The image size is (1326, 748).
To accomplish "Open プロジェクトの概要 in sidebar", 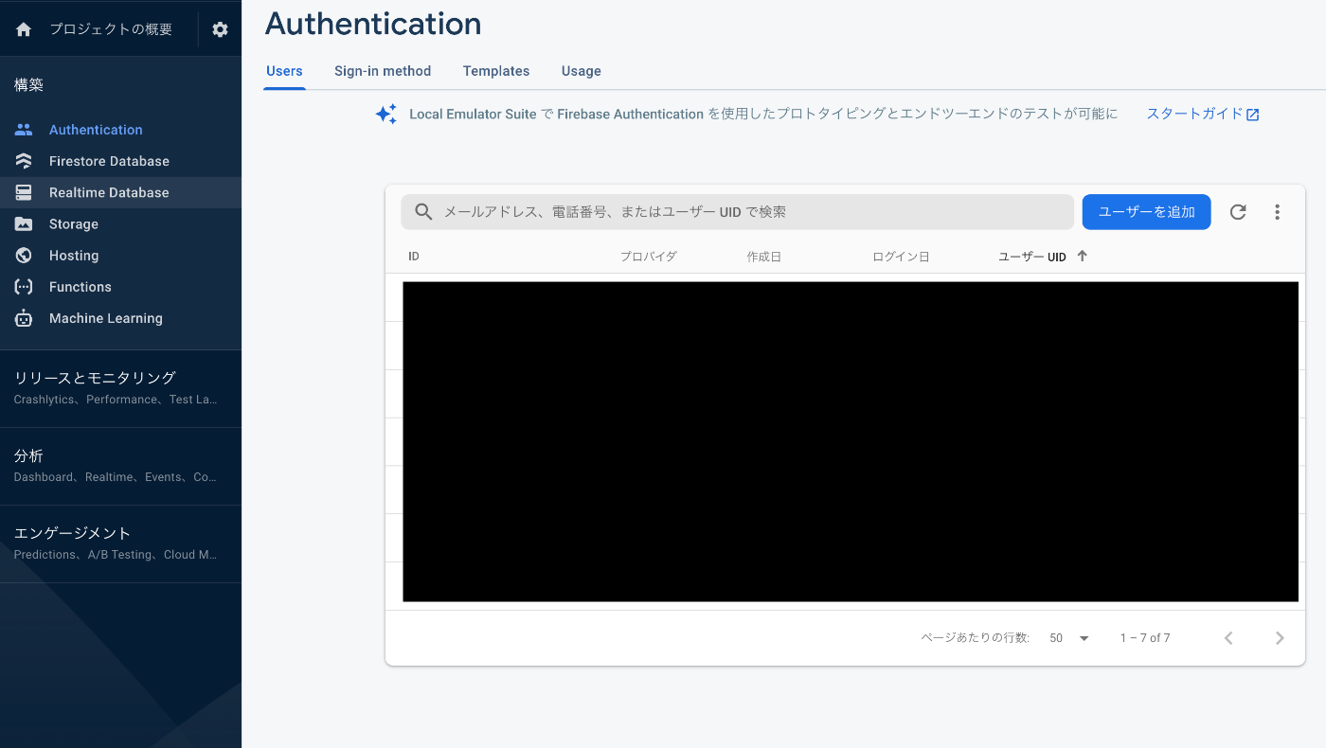I will point(111,29).
